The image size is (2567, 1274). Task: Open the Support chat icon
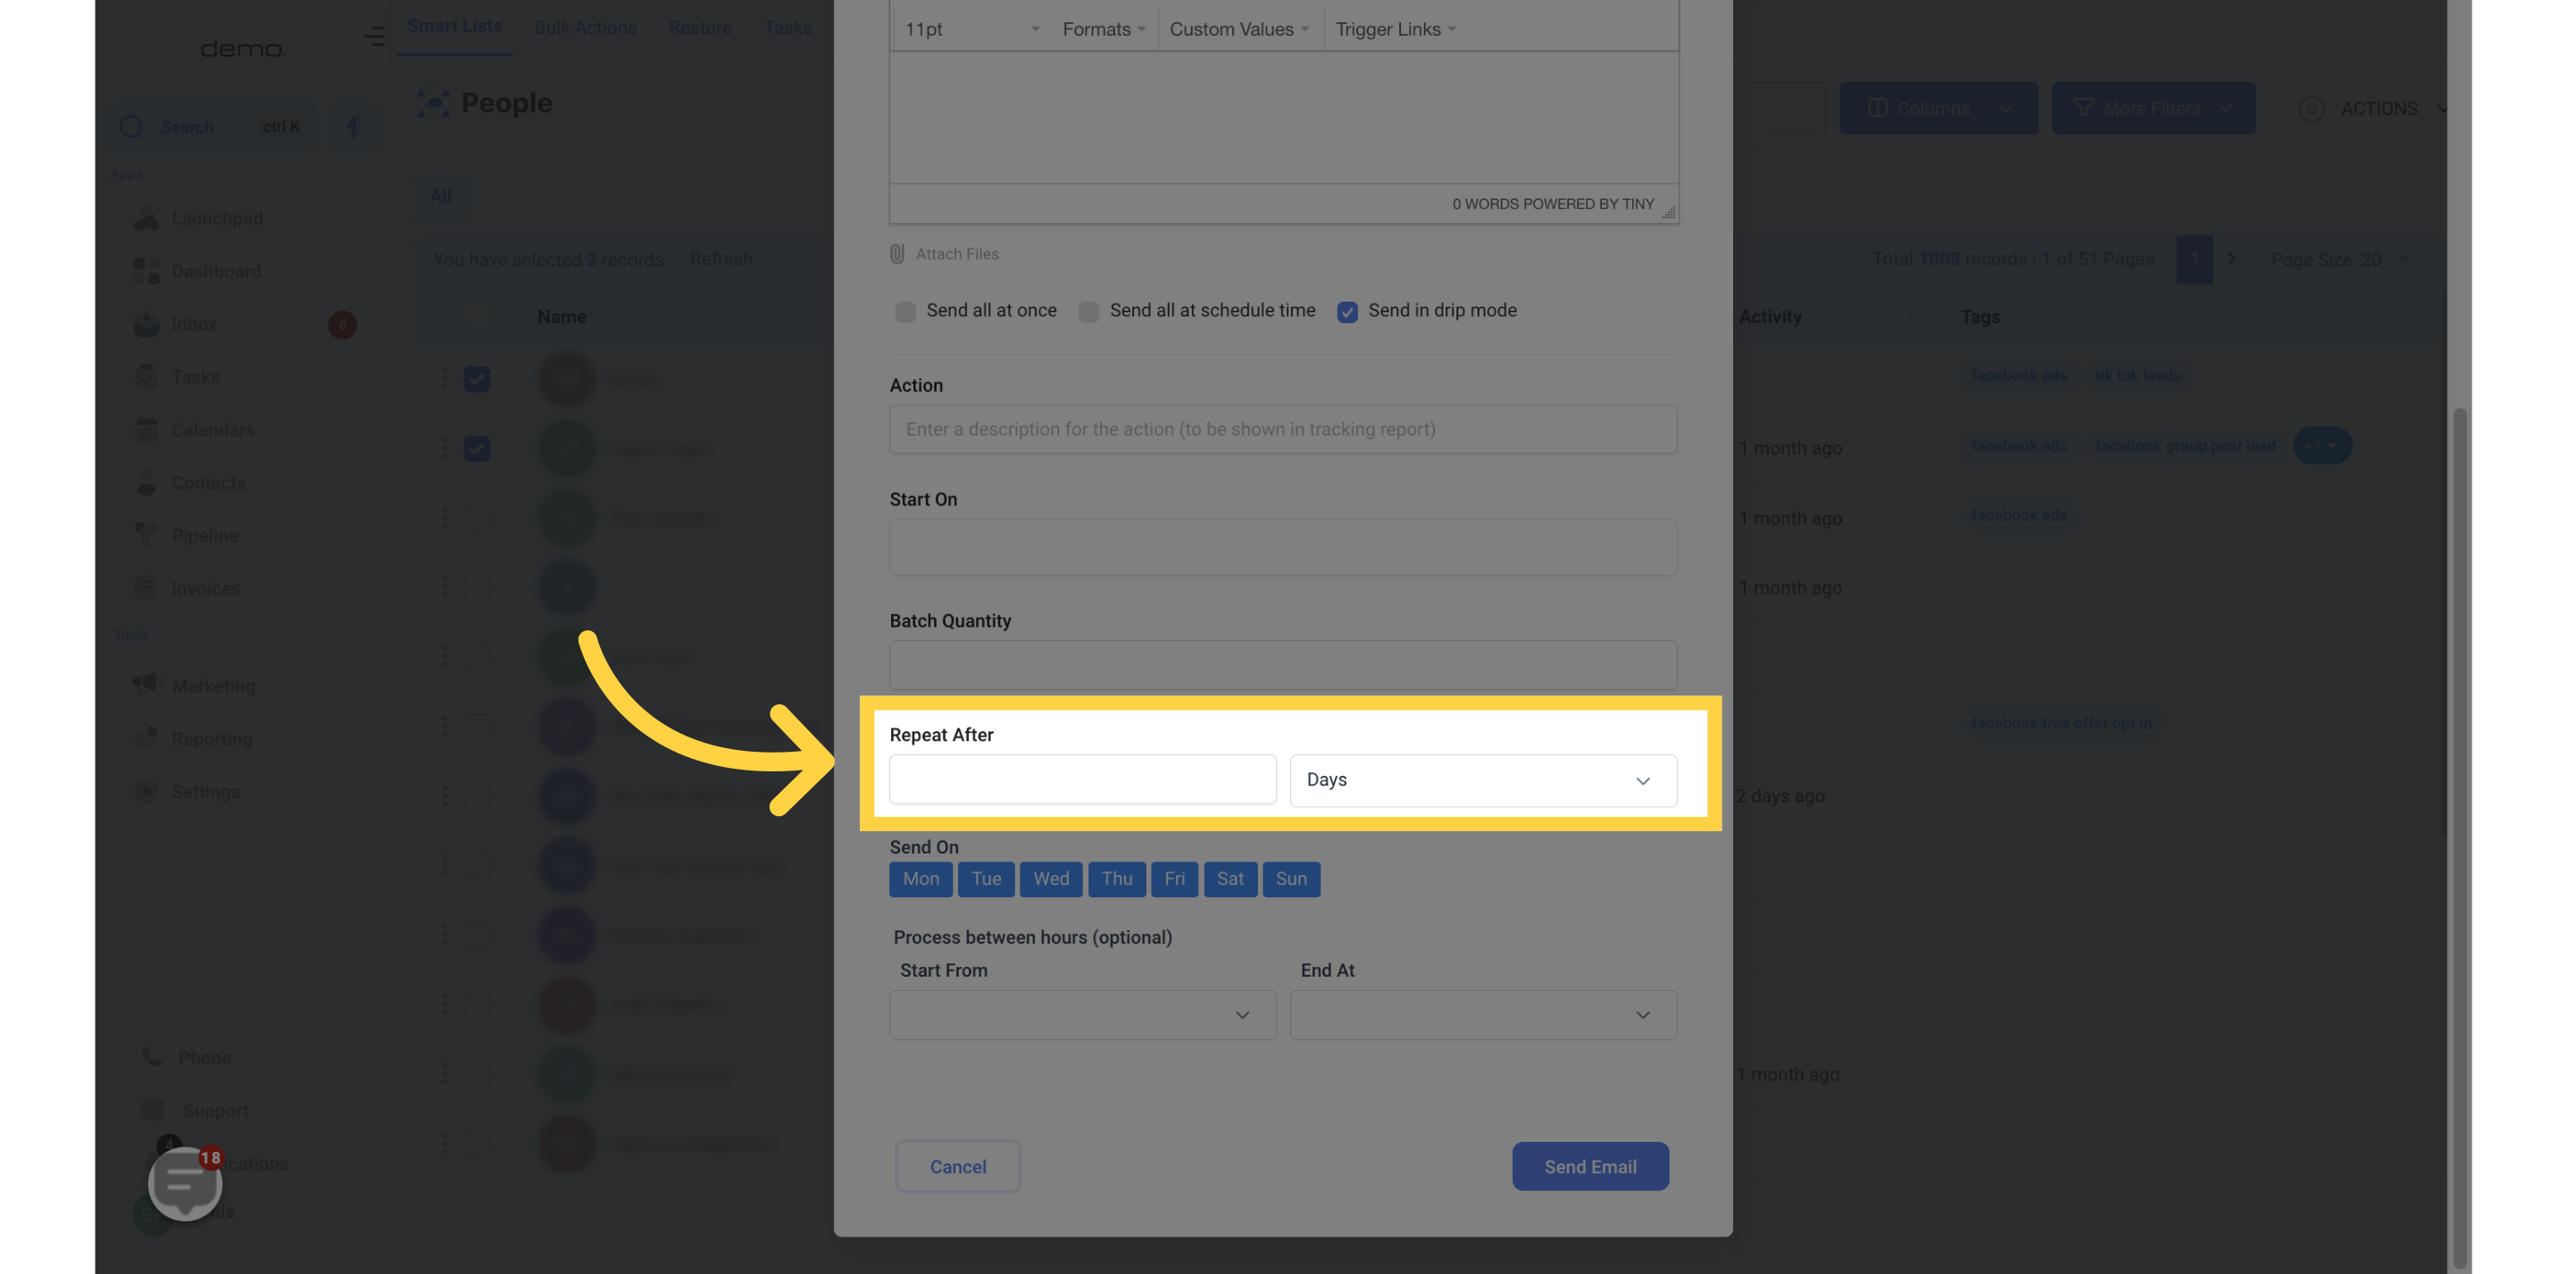[x=153, y=1111]
